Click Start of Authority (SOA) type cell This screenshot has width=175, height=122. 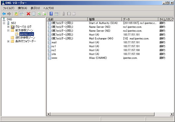(103, 23)
